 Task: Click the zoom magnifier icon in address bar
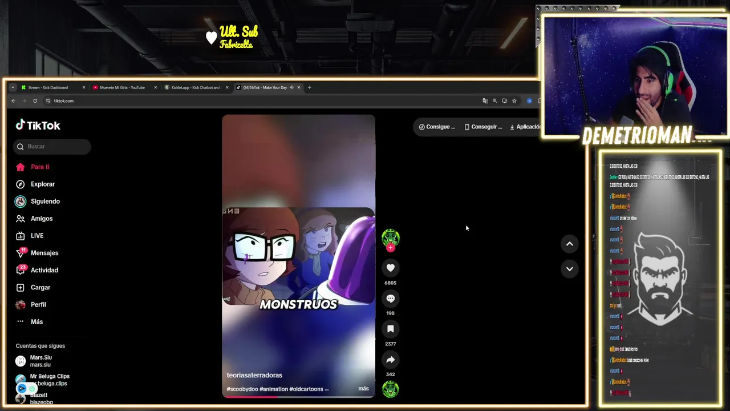pyautogui.click(x=495, y=101)
